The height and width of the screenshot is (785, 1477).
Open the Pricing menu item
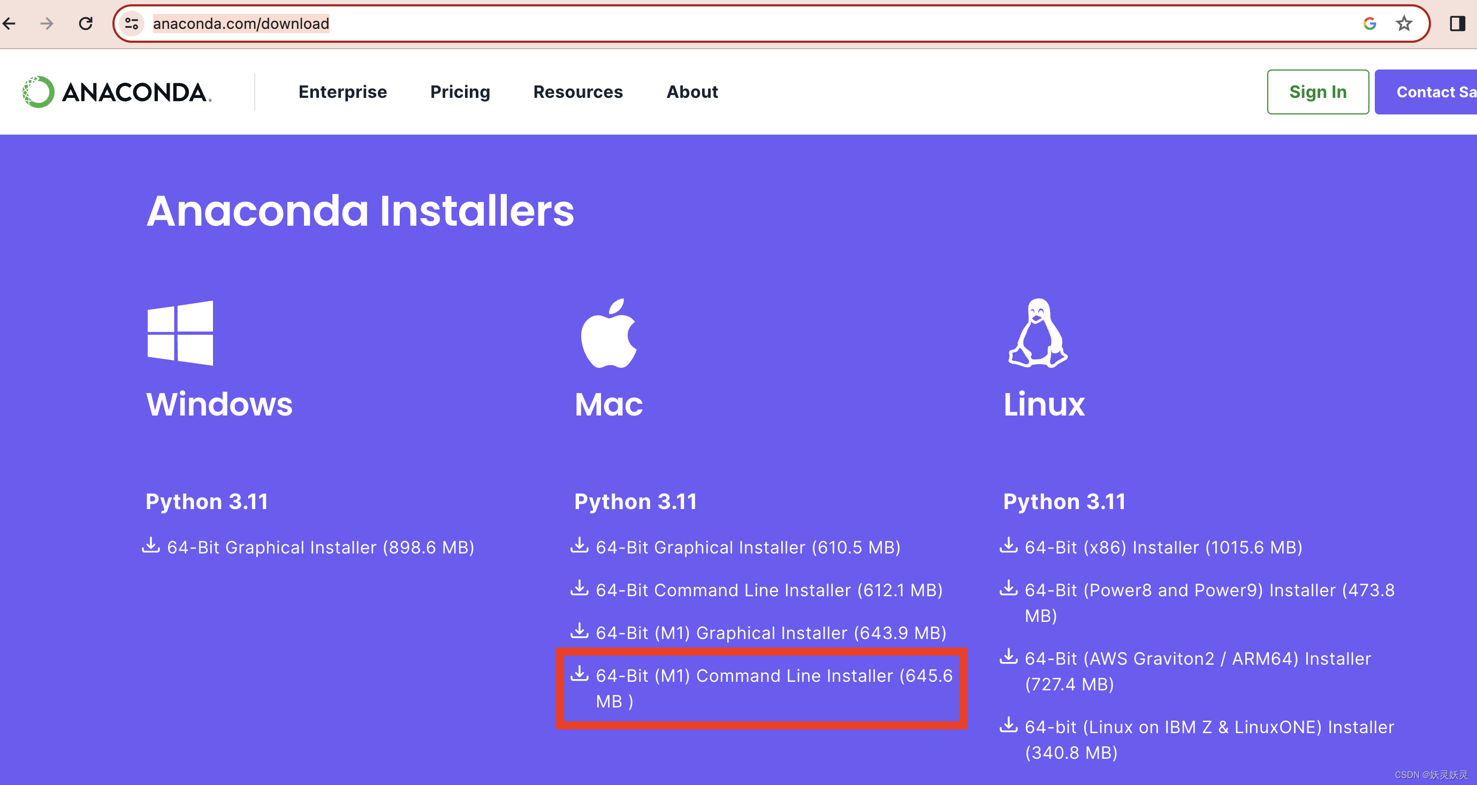pyautogui.click(x=460, y=91)
